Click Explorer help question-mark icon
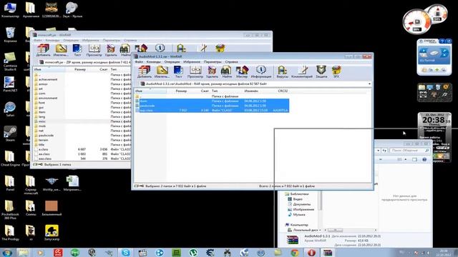The height and width of the screenshot is (257, 458). pos(424,159)
